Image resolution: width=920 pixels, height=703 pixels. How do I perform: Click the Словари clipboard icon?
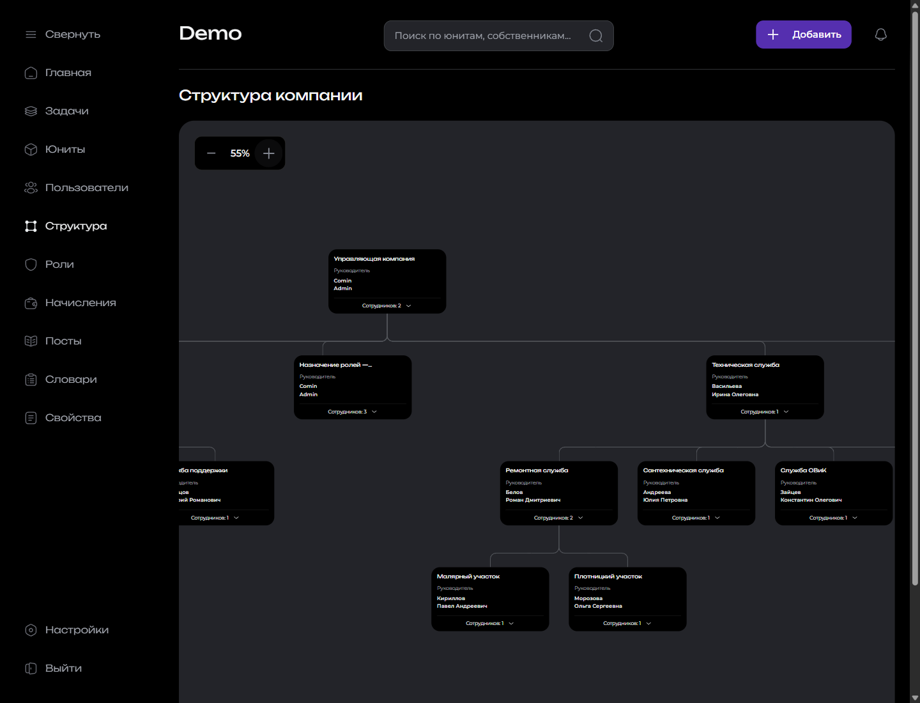pos(31,380)
